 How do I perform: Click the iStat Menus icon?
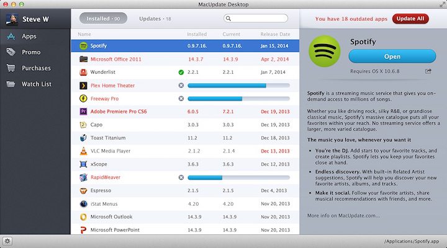83,204
